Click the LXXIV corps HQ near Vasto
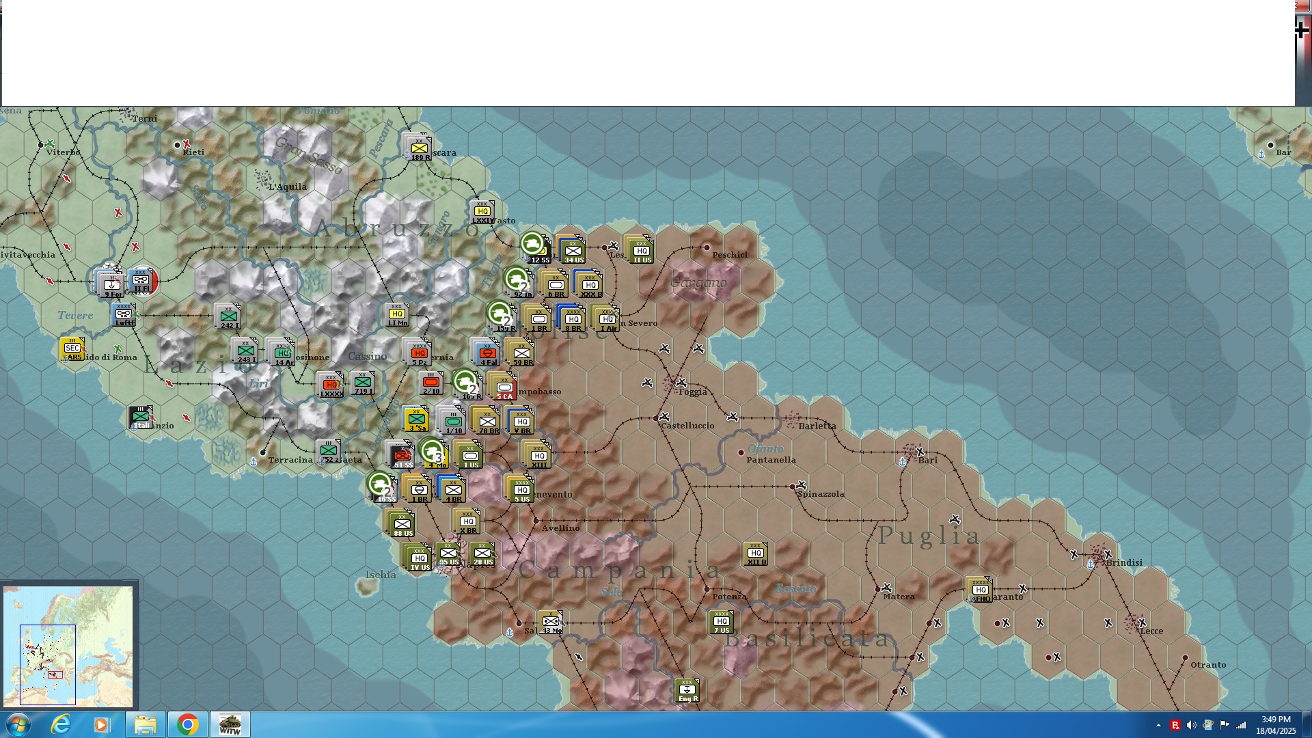 482,213
